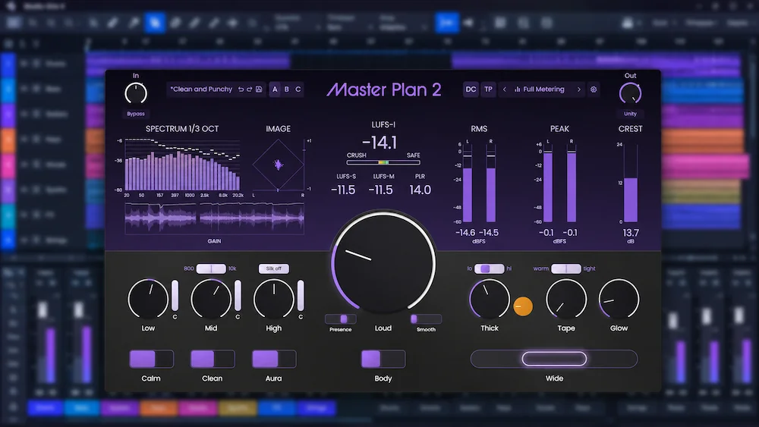759x427 pixels.
Task: Click the undo arrow next to the preset name
Action: 241,89
